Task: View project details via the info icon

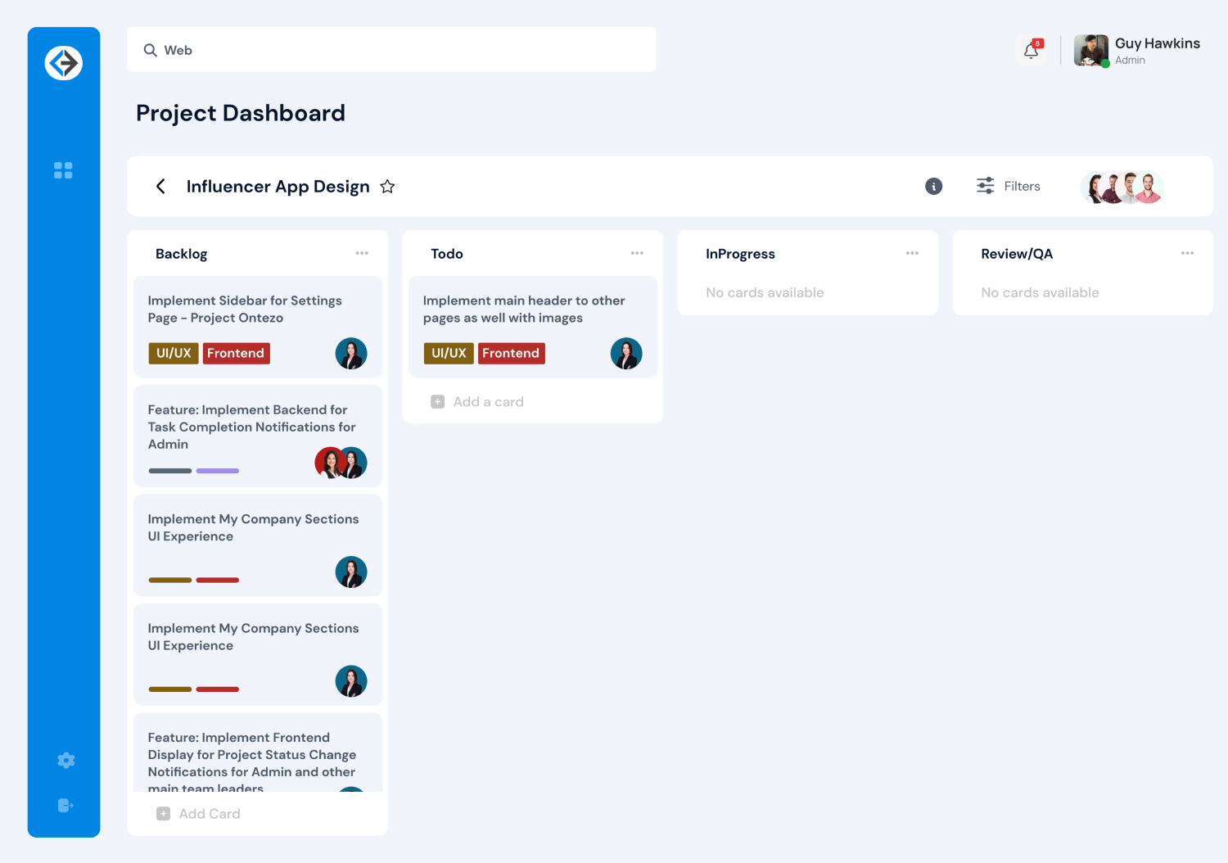Action: tap(933, 186)
